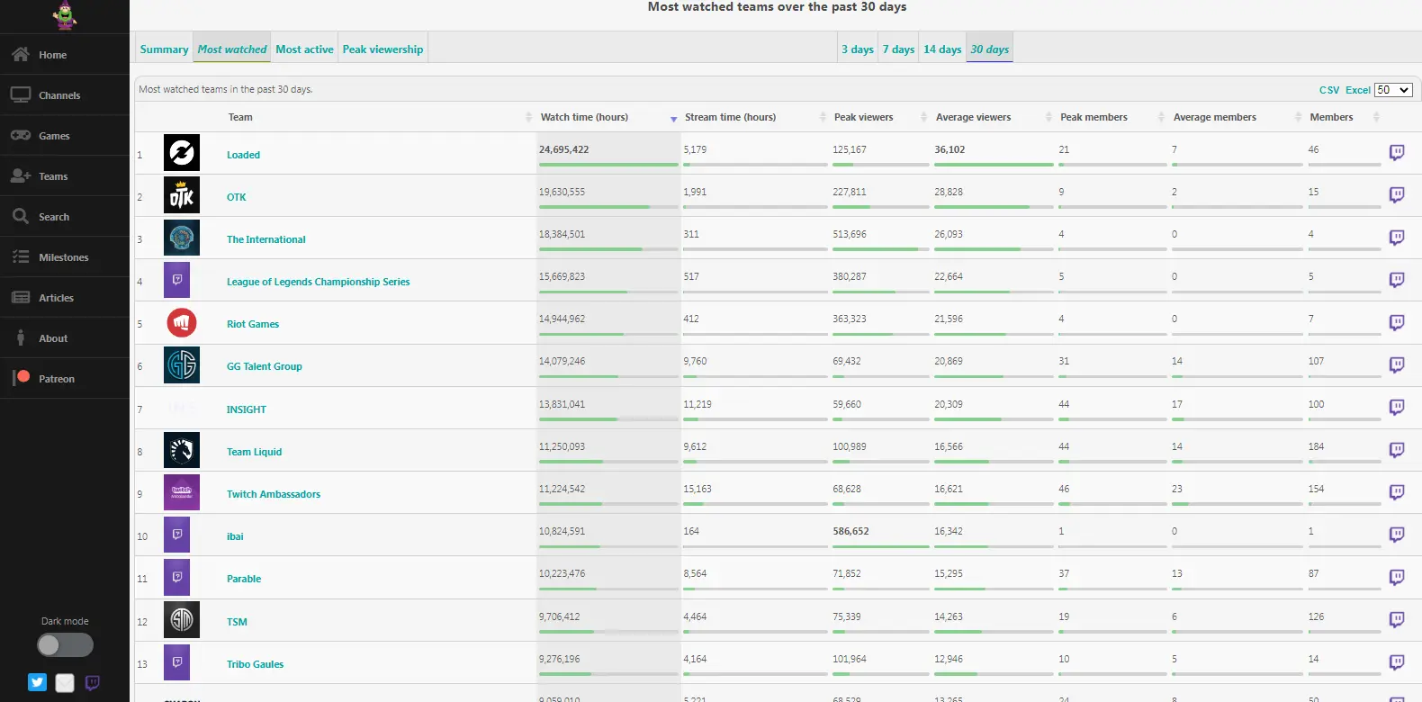
Task: Open OTK's Twitch team page icon
Action: [1397, 195]
